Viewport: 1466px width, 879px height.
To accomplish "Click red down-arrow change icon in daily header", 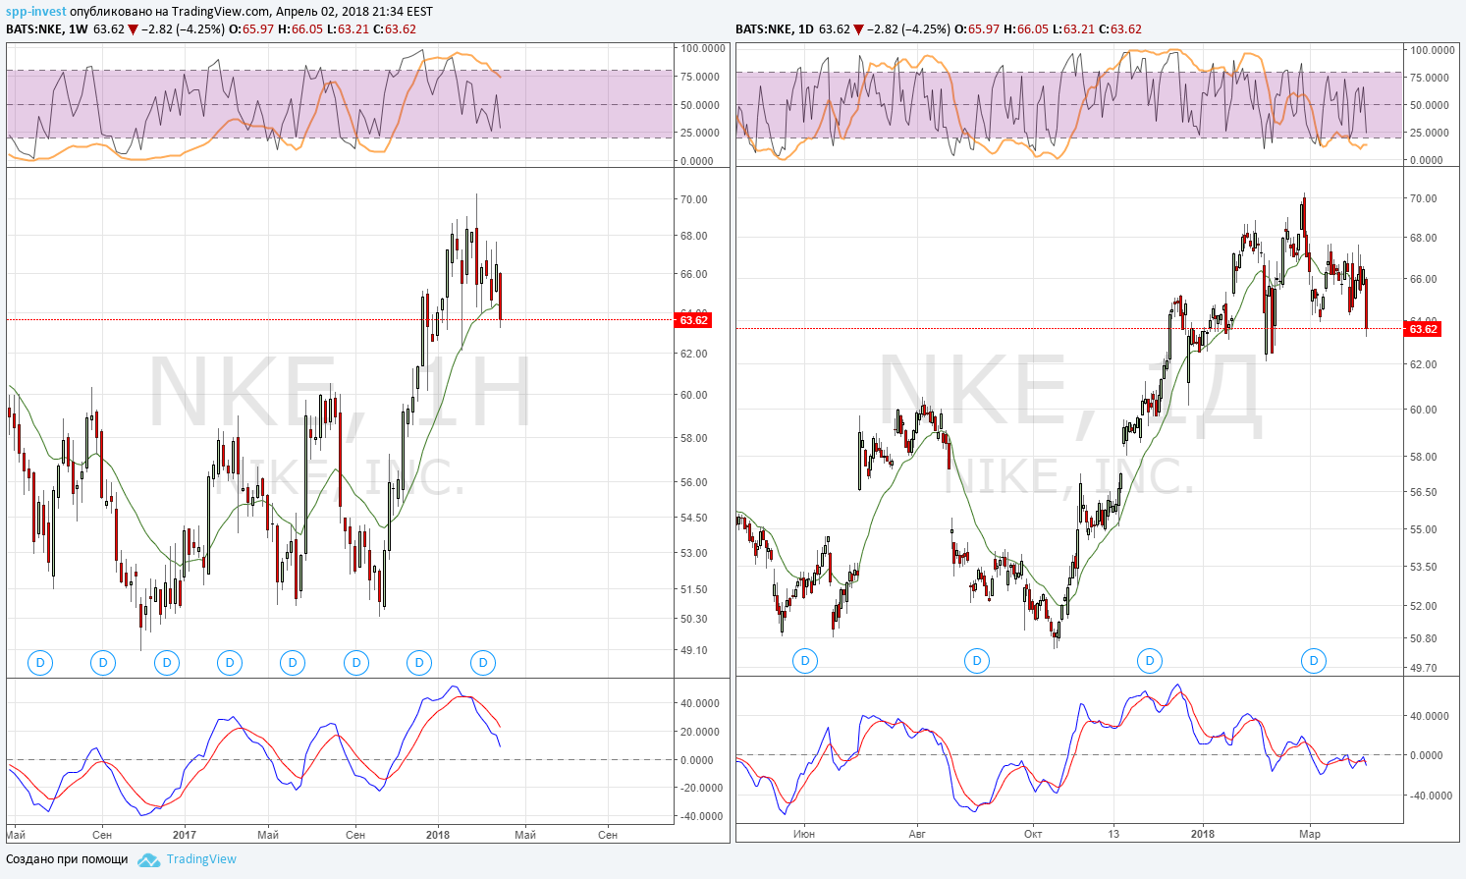I will point(859,29).
